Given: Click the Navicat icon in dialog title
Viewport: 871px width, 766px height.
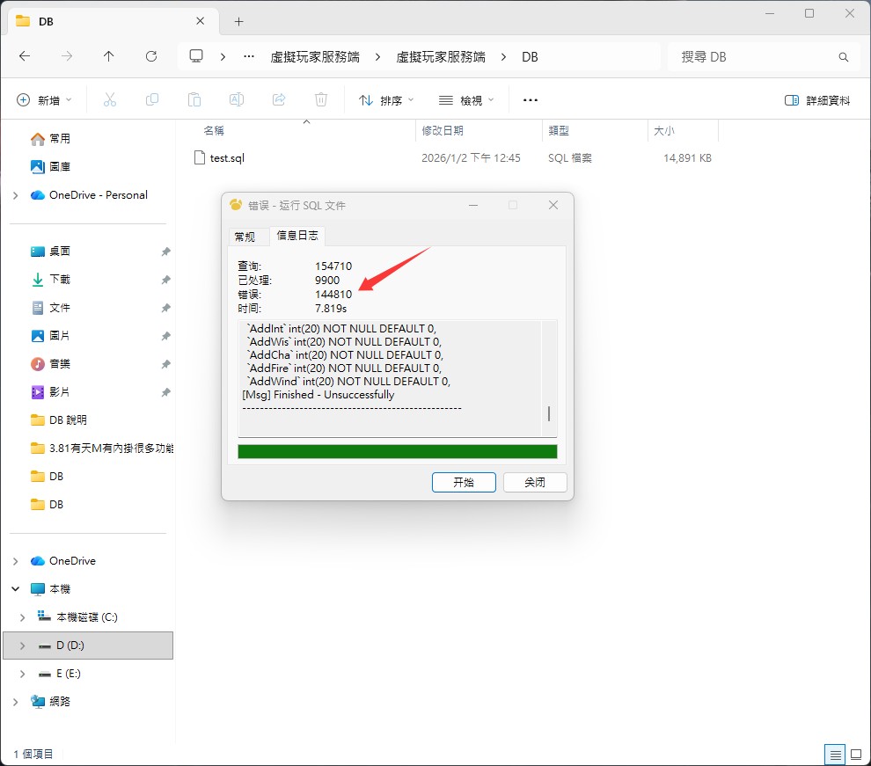Looking at the screenshot, I should (236, 205).
